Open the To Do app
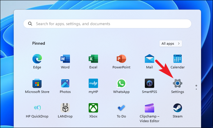This screenshot has height=128, width=213. pyautogui.click(x=121, y=108)
